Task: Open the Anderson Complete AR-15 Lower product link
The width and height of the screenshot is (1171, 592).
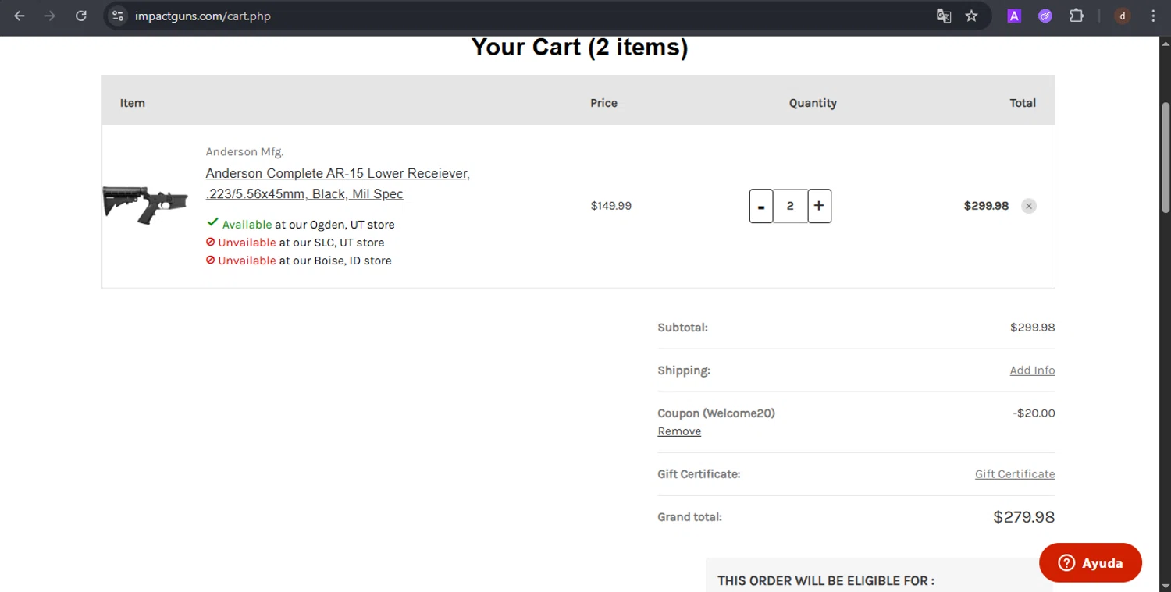Action: coord(337,183)
